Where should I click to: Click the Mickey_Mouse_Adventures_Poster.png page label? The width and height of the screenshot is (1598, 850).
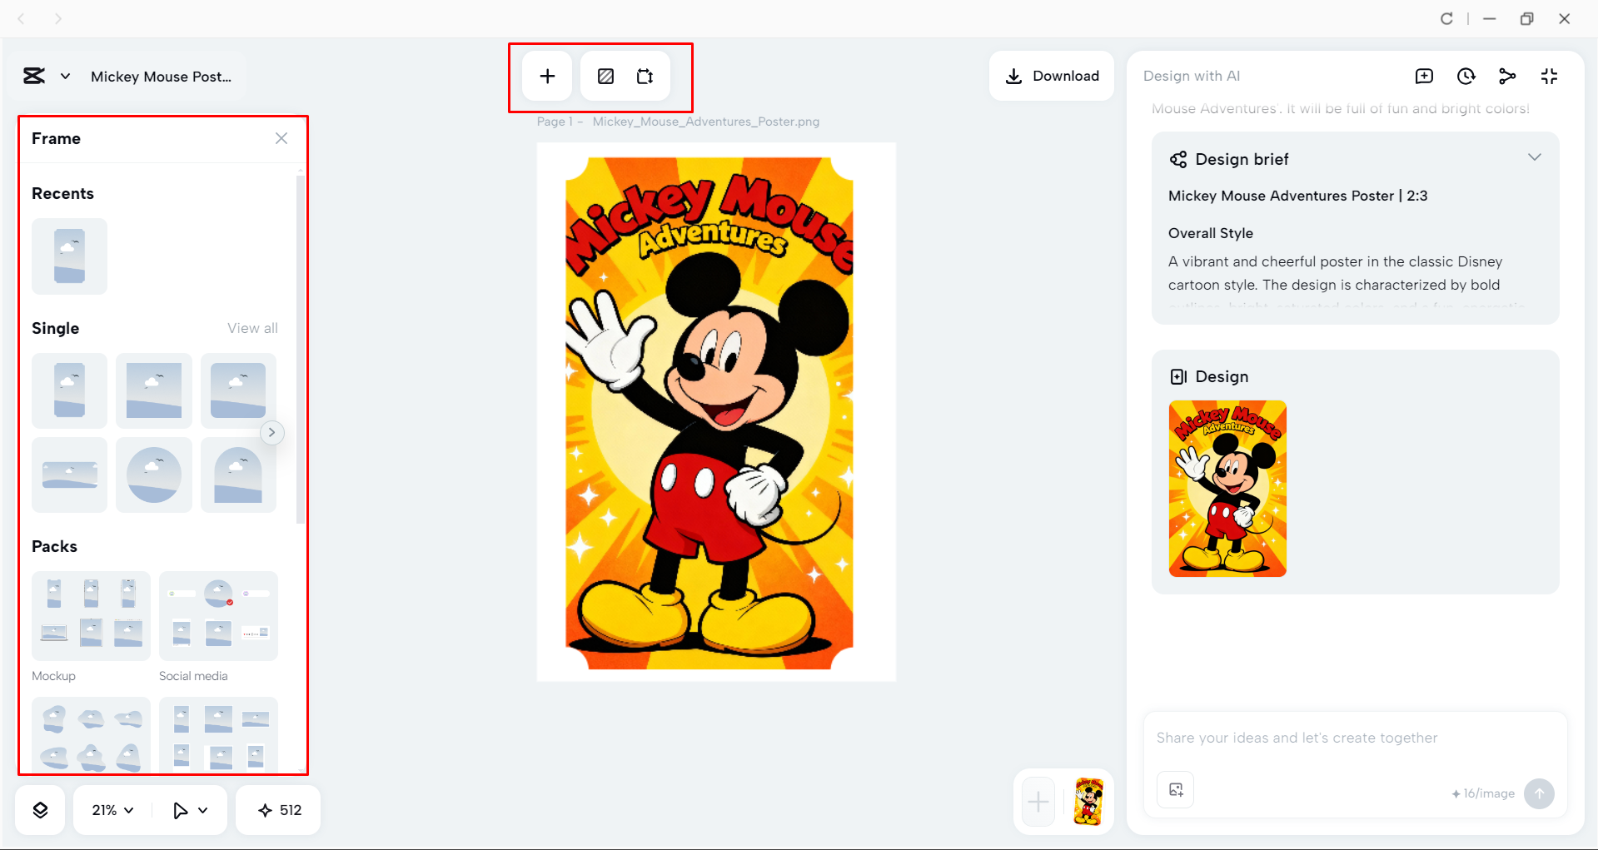click(x=706, y=122)
